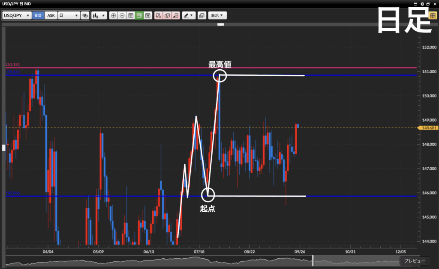439x269 pixels.
Task: Restore the chart panel window
Action: (428, 4)
